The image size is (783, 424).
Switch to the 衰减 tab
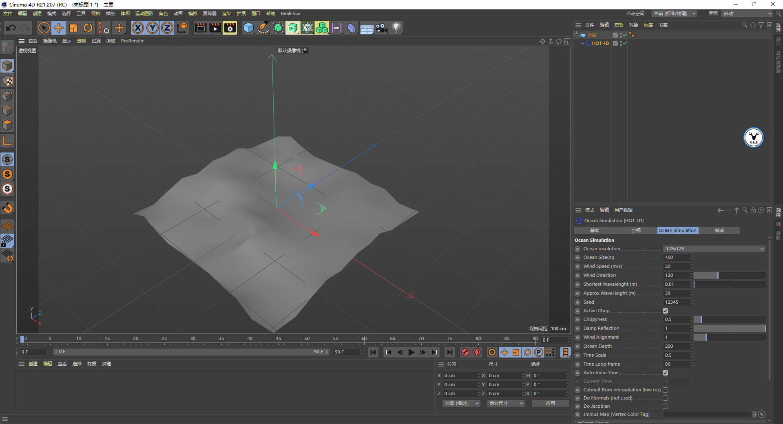tap(719, 230)
